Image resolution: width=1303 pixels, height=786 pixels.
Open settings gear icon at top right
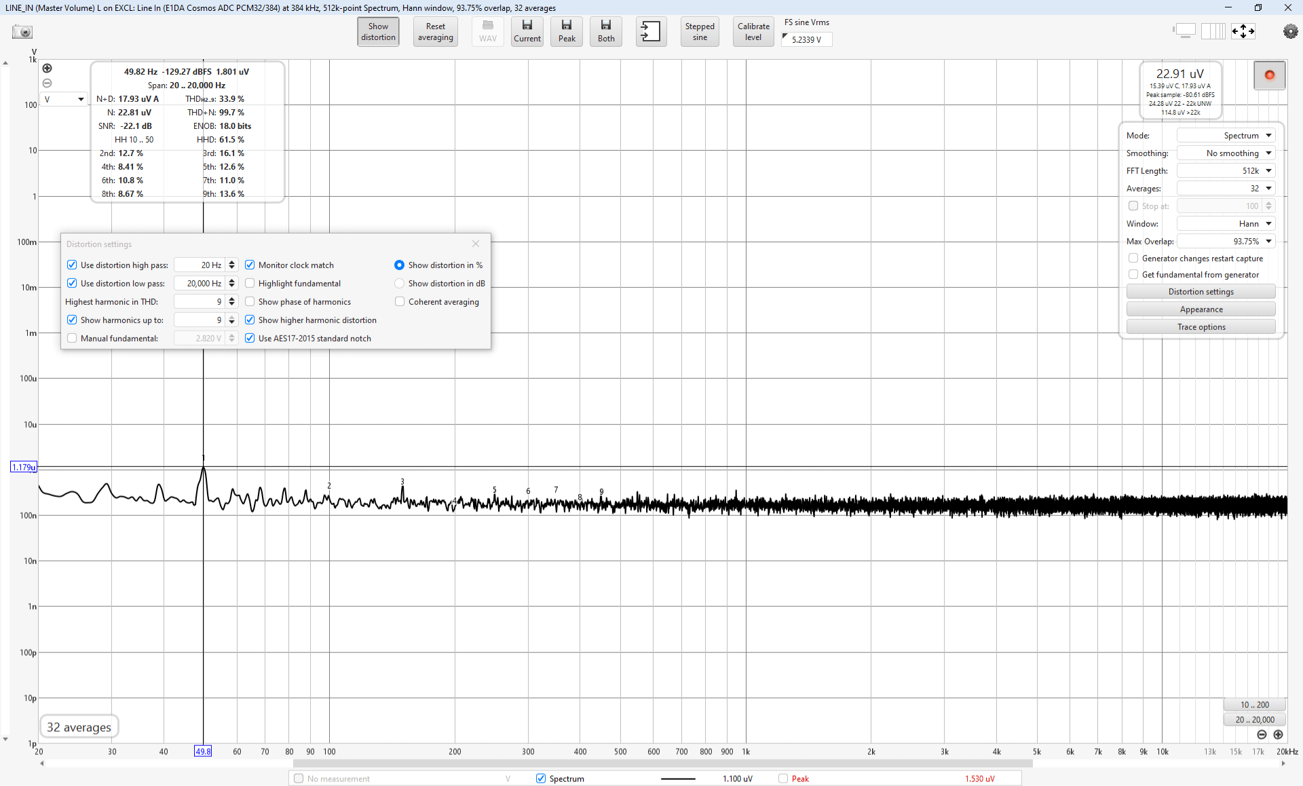pyautogui.click(x=1290, y=31)
